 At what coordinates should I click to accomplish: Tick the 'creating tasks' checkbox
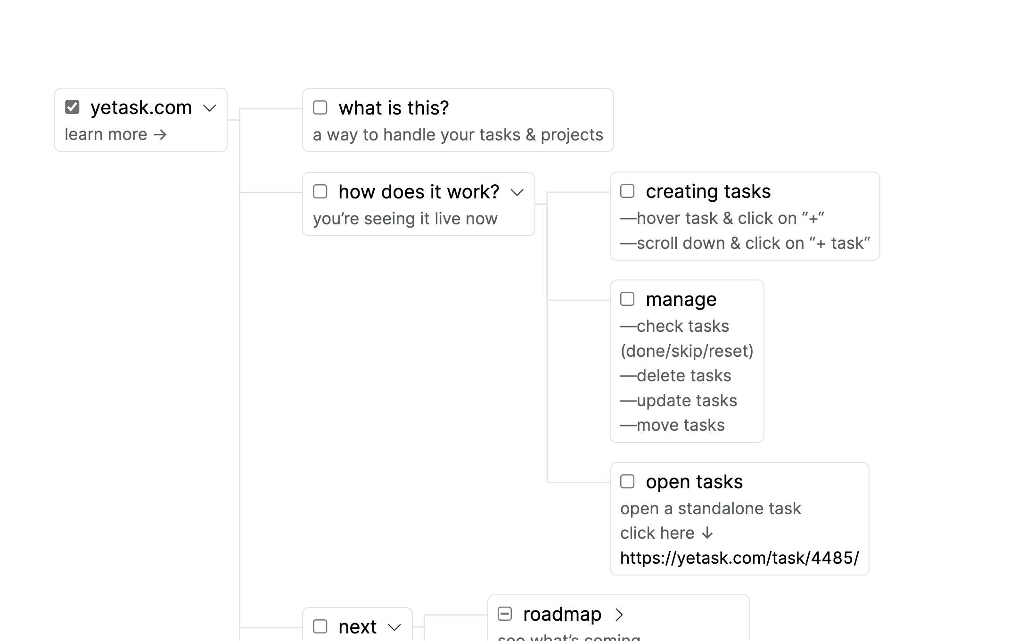tap(627, 191)
